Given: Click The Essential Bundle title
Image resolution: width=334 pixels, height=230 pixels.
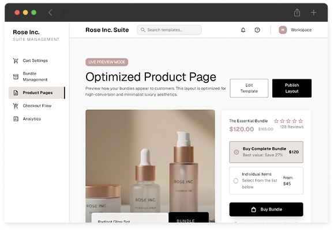Looking at the screenshot, I should pyautogui.click(x=249, y=121).
